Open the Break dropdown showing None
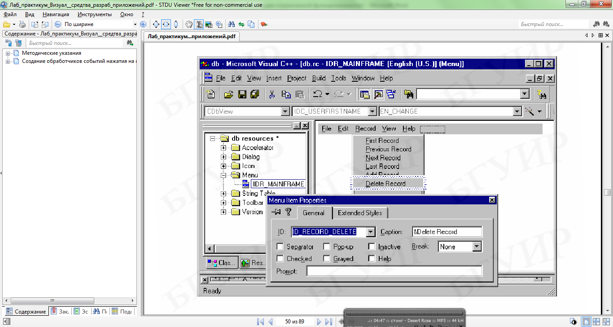This screenshot has height=327, width=613. [477, 247]
